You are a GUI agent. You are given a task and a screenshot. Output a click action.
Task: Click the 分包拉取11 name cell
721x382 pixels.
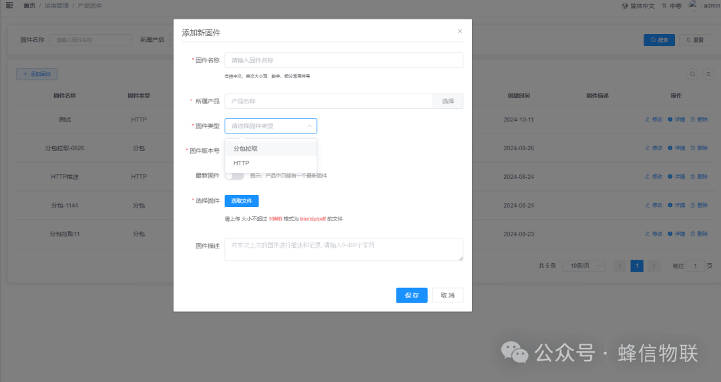point(65,234)
